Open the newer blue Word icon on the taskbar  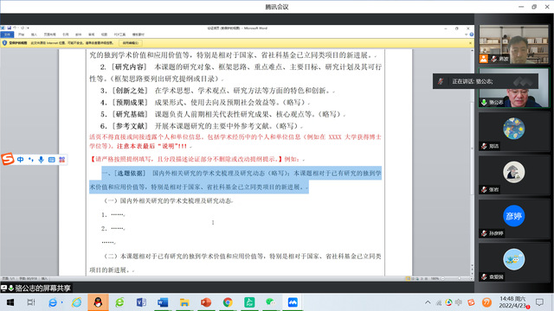point(163,302)
